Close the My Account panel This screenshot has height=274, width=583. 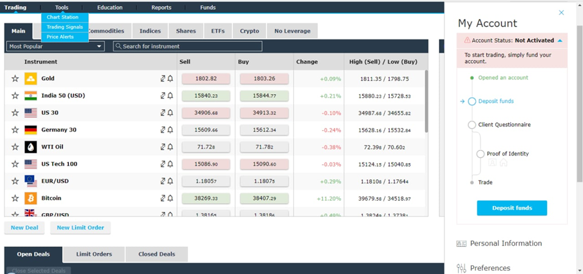[562, 13]
